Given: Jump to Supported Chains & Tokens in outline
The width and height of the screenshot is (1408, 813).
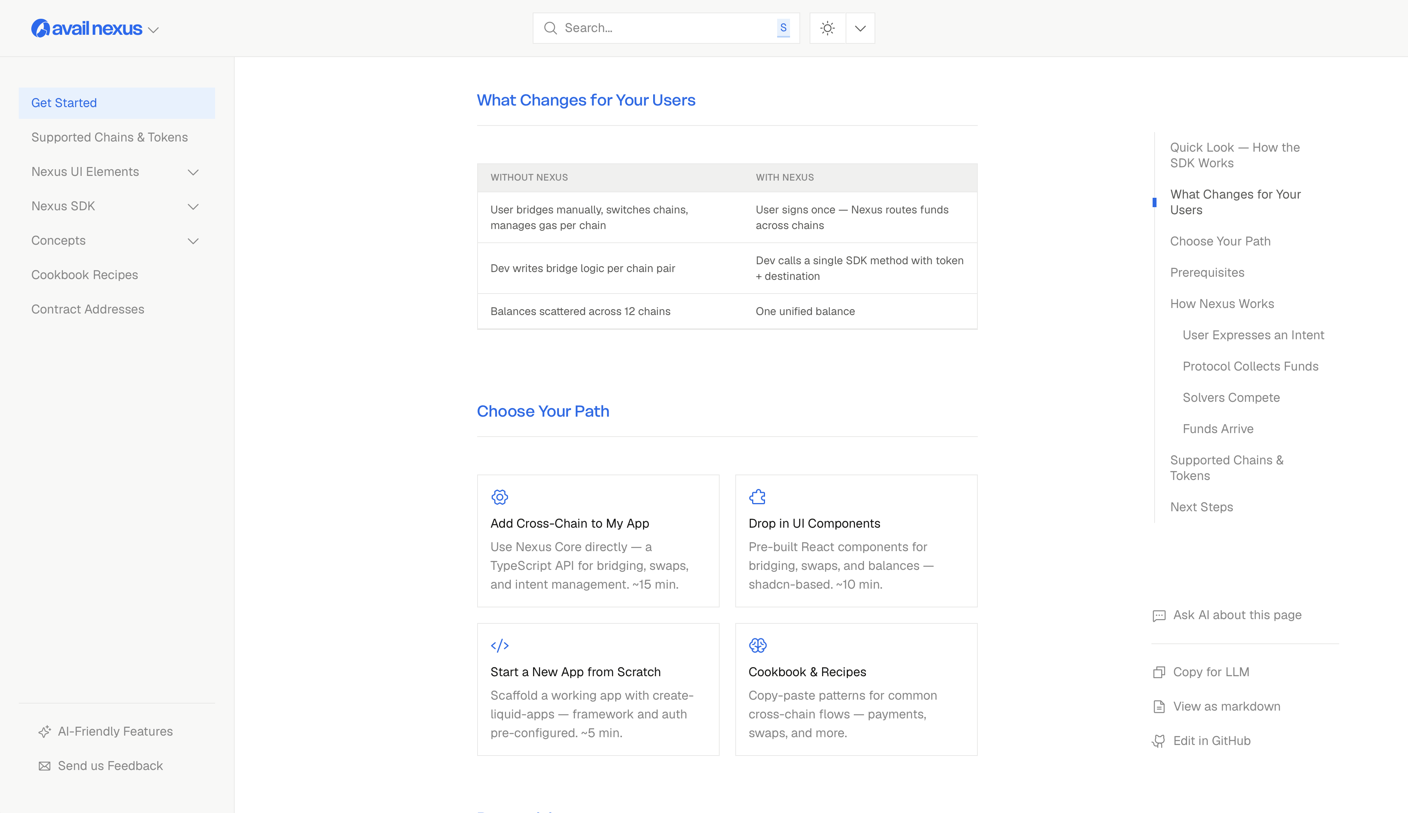Looking at the screenshot, I should click(x=1227, y=468).
